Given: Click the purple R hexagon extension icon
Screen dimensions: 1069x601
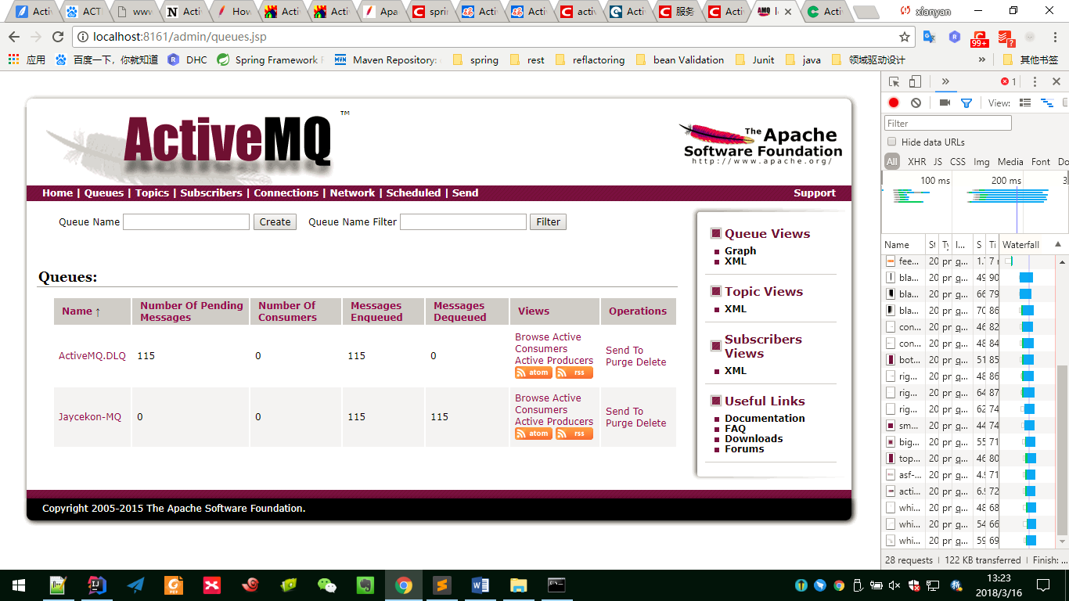Looking at the screenshot, I should pyautogui.click(x=955, y=37).
